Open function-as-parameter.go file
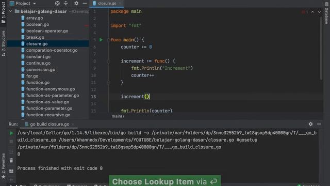The image size is (330, 186). (x=53, y=95)
